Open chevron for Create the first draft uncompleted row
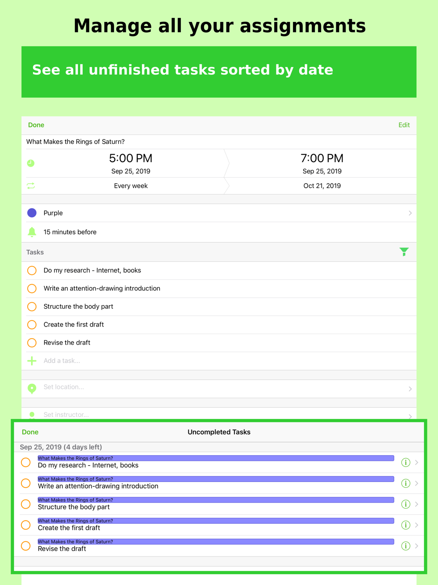Image resolution: width=438 pixels, height=585 pixels. 417,525
